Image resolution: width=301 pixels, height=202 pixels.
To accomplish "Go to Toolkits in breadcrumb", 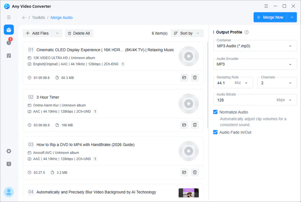I will [x=38, y=18].
